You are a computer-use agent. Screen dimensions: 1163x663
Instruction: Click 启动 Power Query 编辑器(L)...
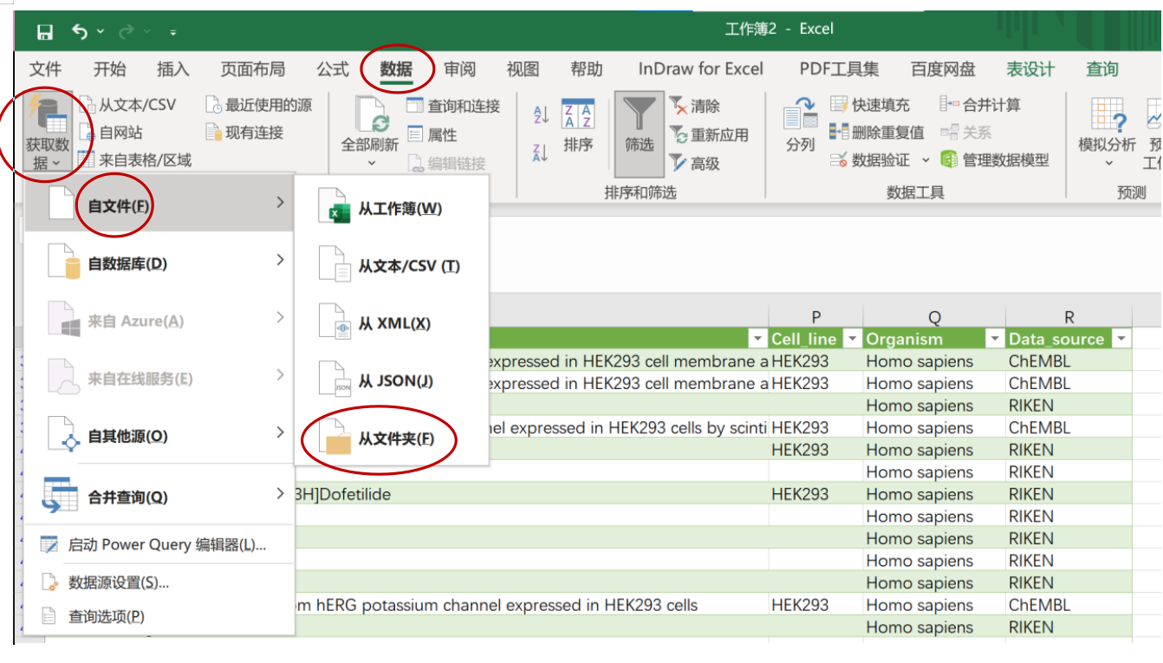click(x=159, y=545)
